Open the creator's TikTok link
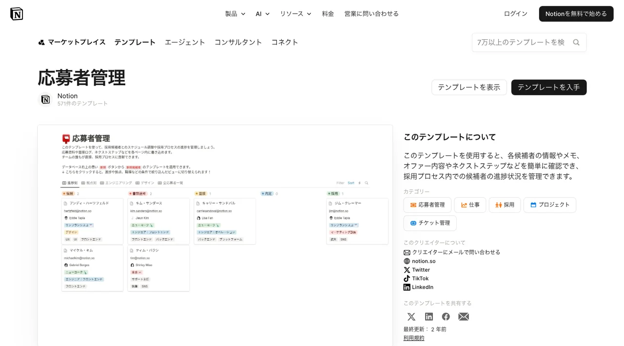Viewport: 624px width, 346px height. coord(420,278)
